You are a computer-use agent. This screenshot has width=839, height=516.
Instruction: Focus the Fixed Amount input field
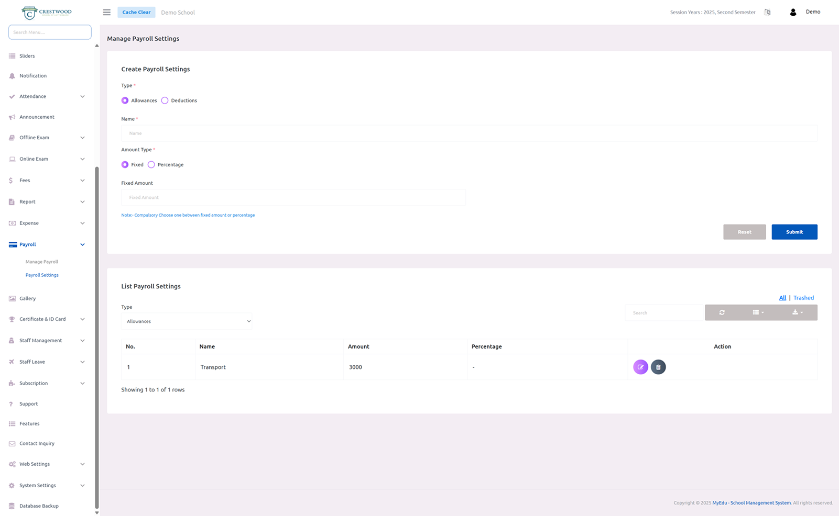(293, 197)
